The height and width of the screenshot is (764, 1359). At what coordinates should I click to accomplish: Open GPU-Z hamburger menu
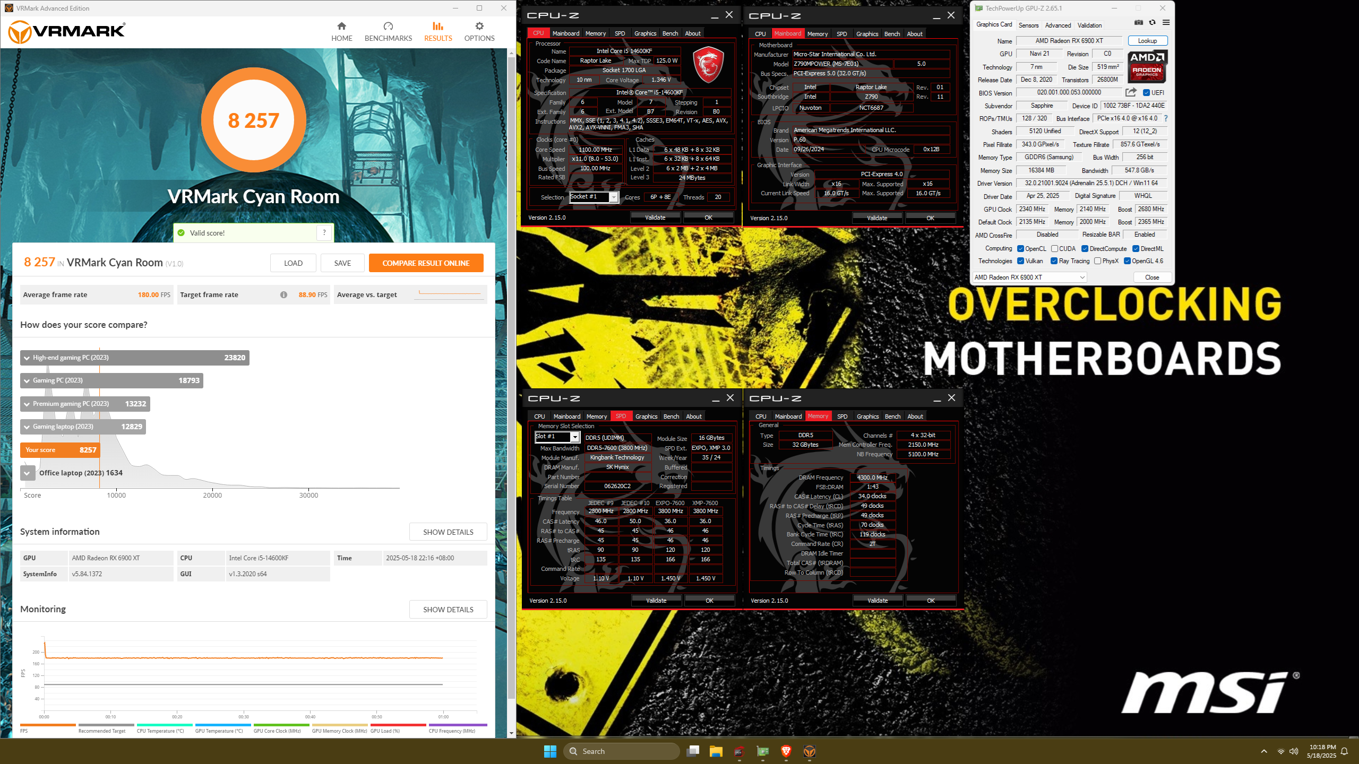click(x=1166, y=23)
